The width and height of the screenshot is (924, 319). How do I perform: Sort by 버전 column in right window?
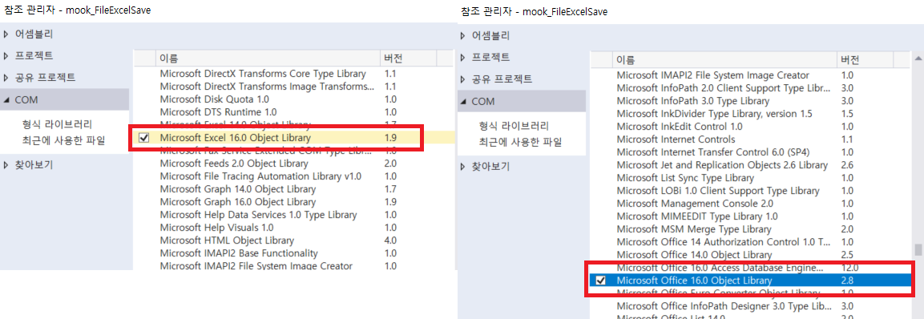[865, 60]
